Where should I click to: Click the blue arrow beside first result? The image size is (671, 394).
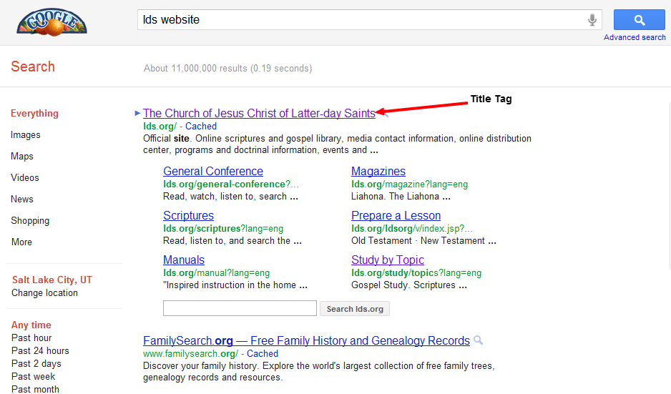(x=137, y=113)
